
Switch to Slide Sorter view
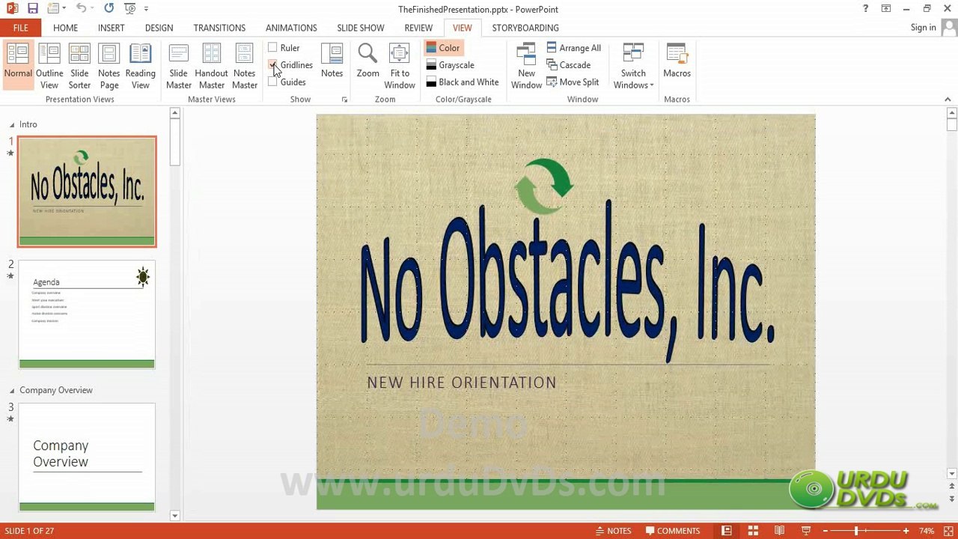coord(79,65)
